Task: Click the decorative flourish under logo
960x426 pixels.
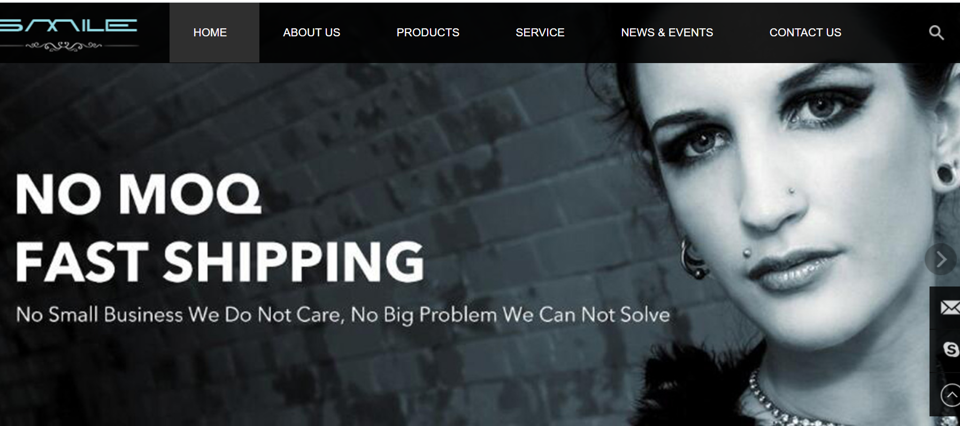Action: (64, 47)
